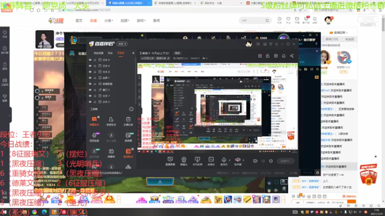
Task: Hide the 文本 2 layer with its eye icon
Action: coord(90,102)
